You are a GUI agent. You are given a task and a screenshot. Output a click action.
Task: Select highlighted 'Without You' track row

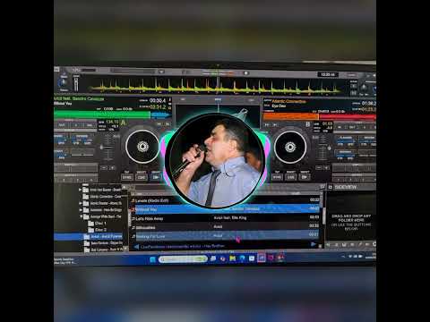[226, 209]
